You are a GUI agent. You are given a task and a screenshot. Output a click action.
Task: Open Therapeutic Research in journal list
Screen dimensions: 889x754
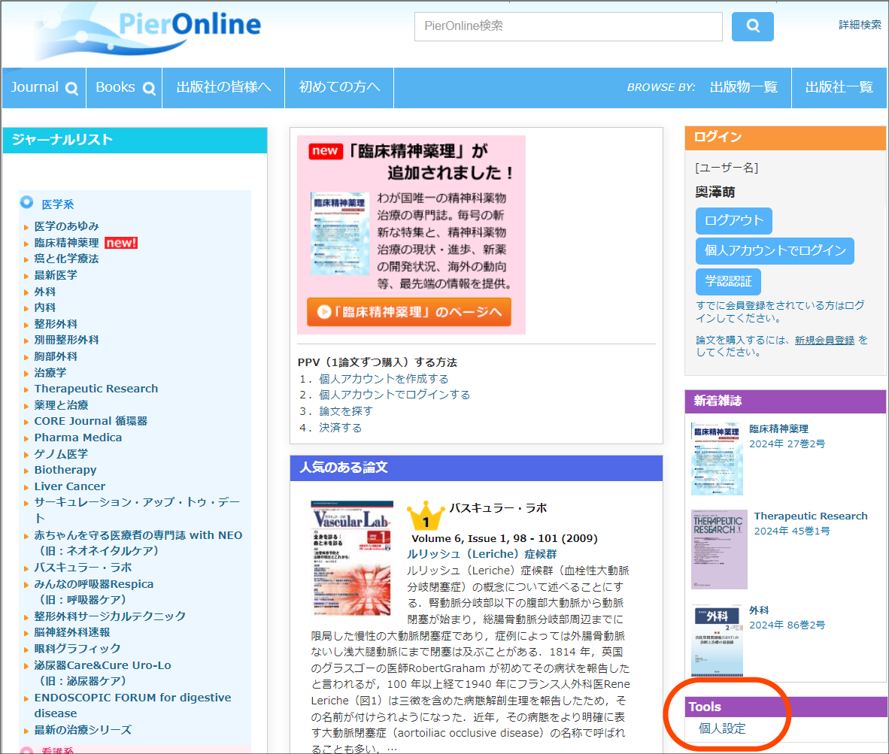(96, 389)
